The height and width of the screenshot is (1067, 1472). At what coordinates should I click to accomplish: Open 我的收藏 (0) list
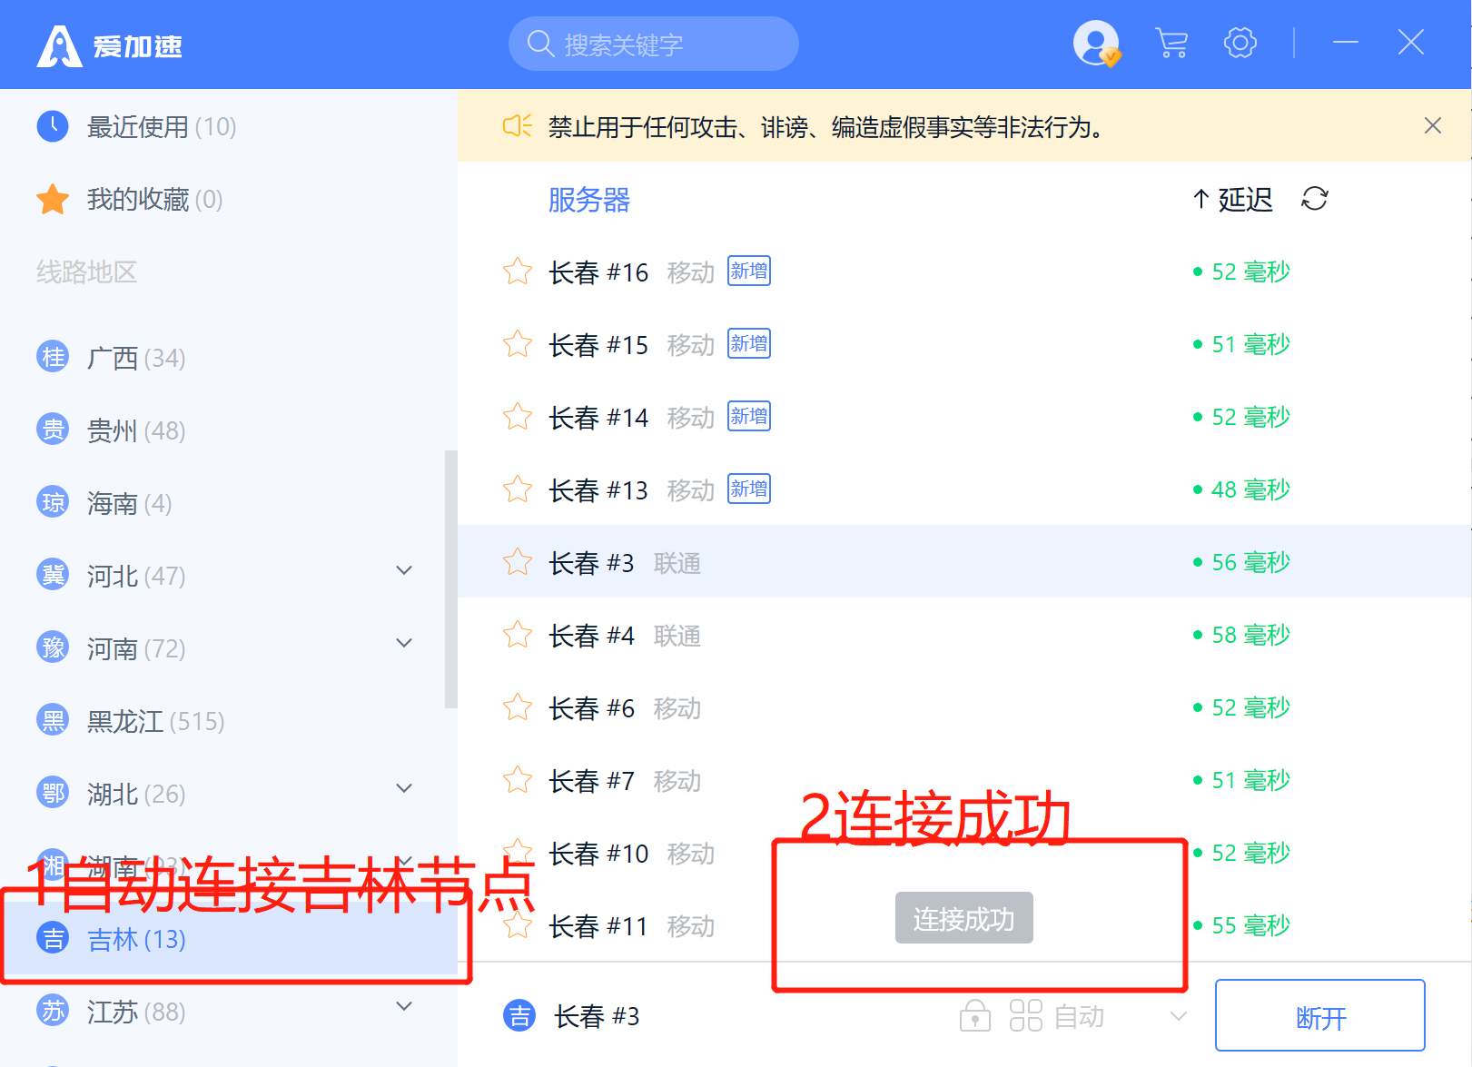227,199
